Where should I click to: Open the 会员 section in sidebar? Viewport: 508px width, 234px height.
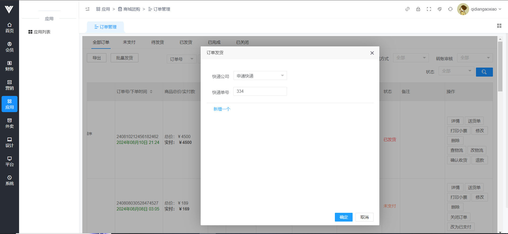click(10, 47)
